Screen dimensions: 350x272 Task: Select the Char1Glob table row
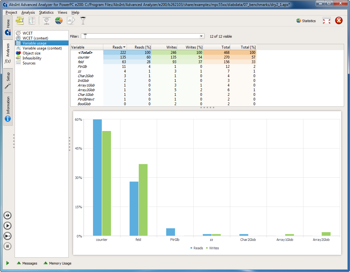click(163, 95)
